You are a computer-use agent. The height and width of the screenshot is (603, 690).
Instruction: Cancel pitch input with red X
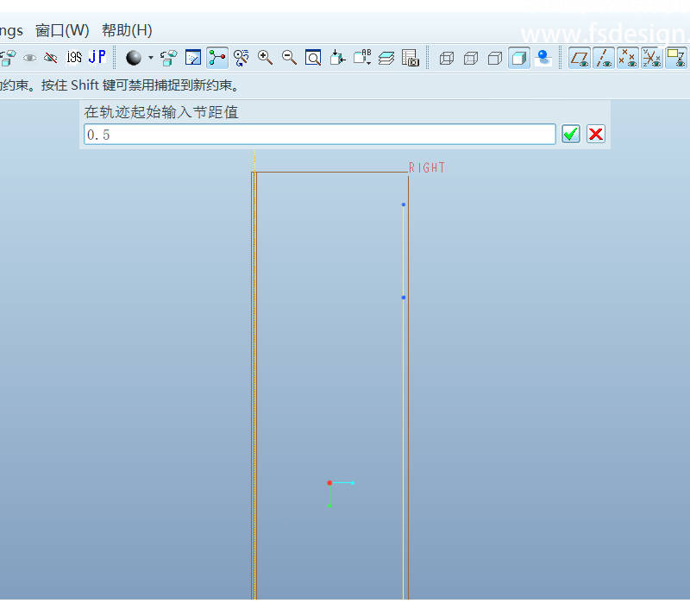click(596, 134)
